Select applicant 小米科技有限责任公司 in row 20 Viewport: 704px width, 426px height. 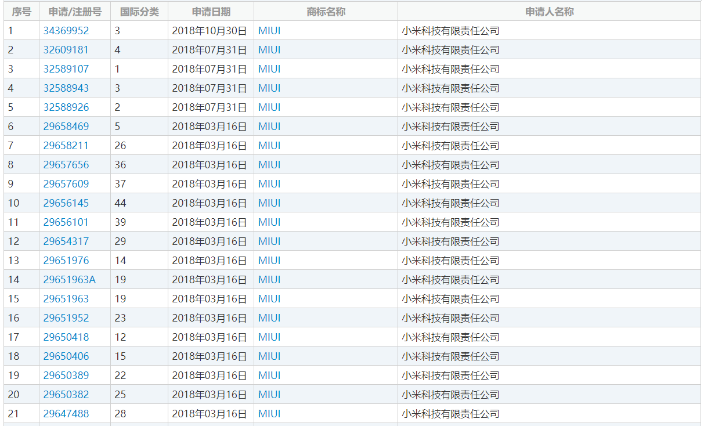pyautogui.click(x=450, y=395)
